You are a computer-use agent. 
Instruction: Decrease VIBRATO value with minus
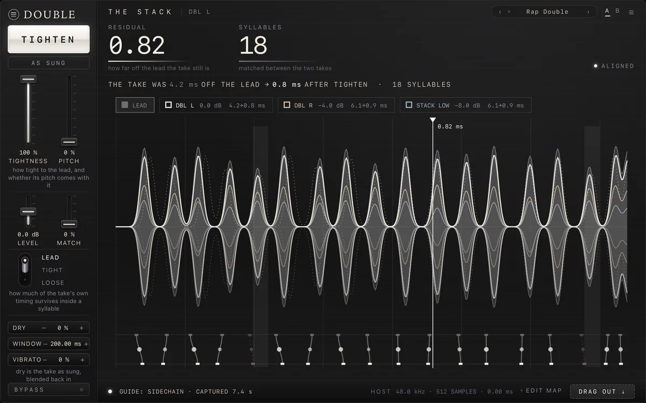pos(45,359)
